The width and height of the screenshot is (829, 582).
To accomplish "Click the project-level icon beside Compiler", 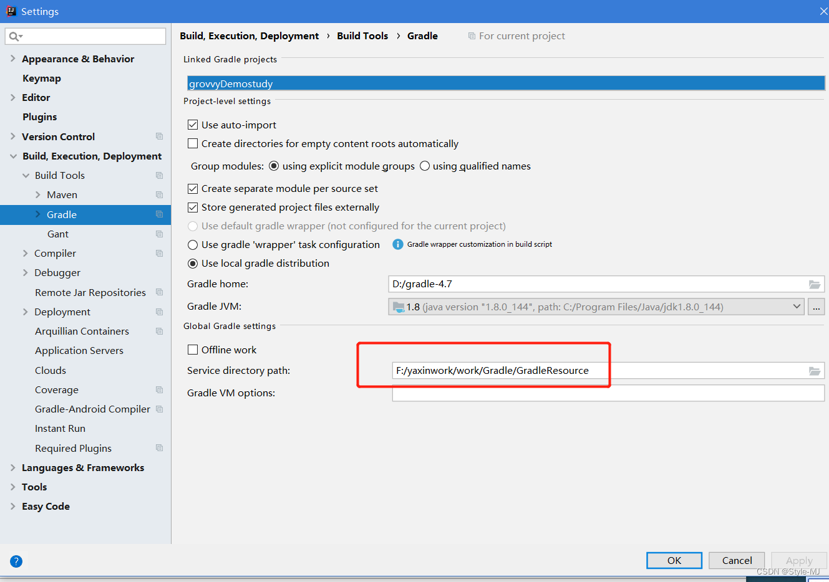I will 159,253.
